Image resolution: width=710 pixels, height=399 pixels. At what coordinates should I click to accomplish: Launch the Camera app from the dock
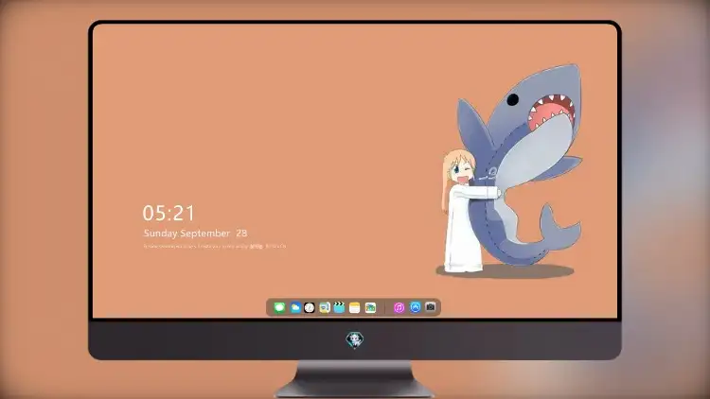click(431, 307)
